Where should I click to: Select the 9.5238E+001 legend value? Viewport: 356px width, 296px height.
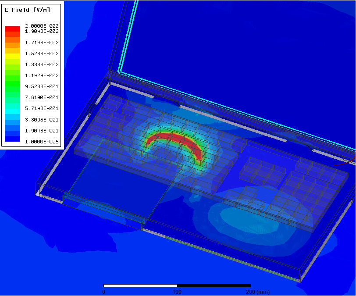(x=42, y=86)
